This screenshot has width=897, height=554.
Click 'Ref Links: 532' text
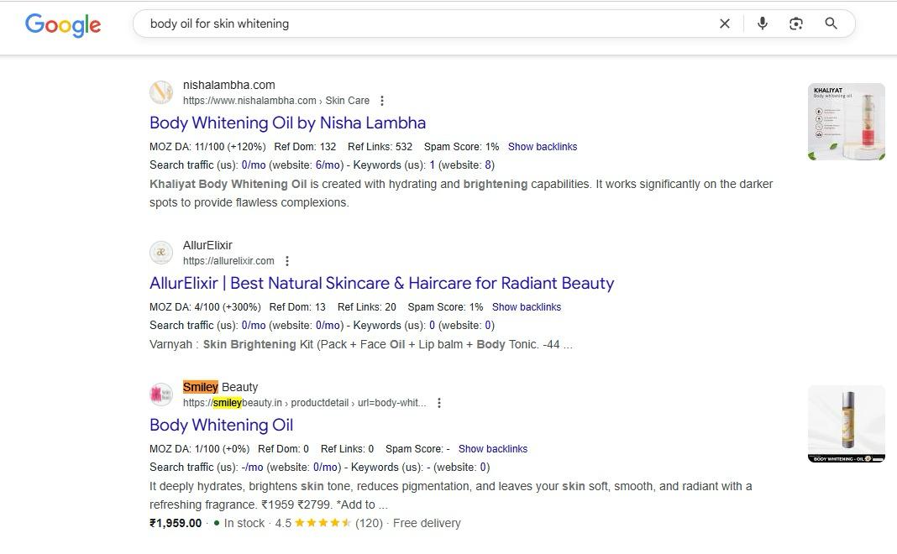[380, 146]
